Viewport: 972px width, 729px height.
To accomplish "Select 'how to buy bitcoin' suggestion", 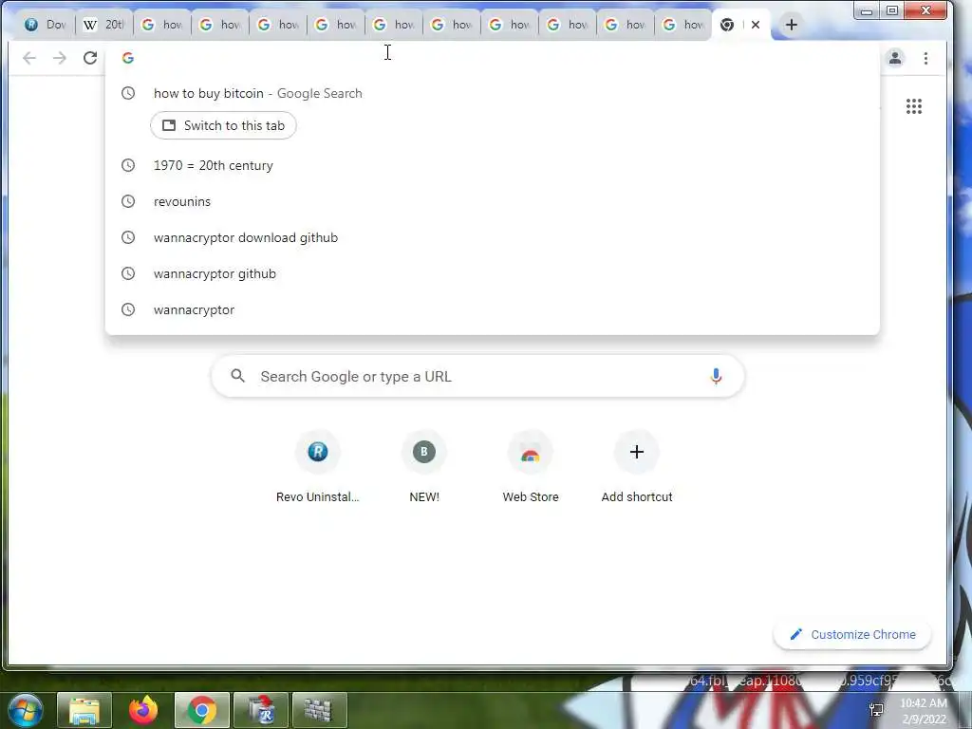I will [x=493, y=94].
